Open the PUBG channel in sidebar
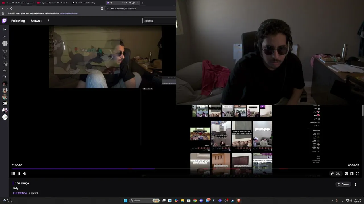 point(5,103)
